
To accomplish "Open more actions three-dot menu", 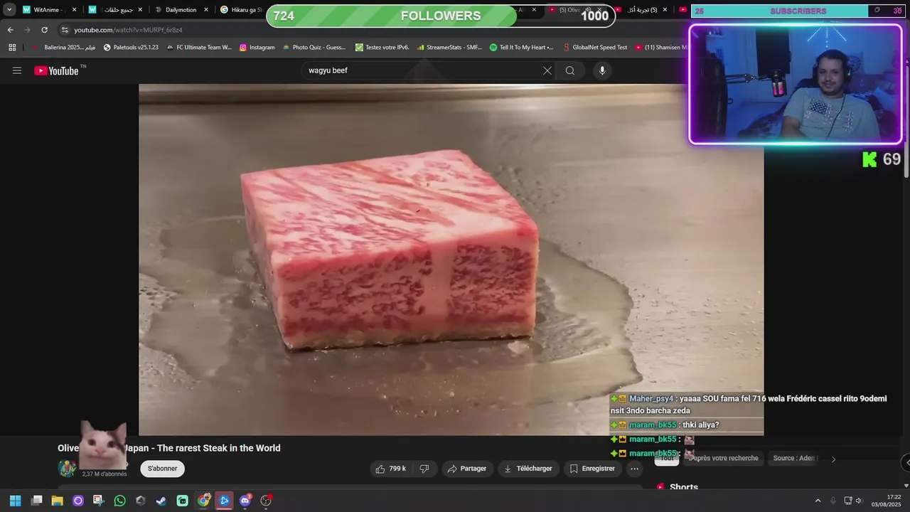I will [634, 469].
